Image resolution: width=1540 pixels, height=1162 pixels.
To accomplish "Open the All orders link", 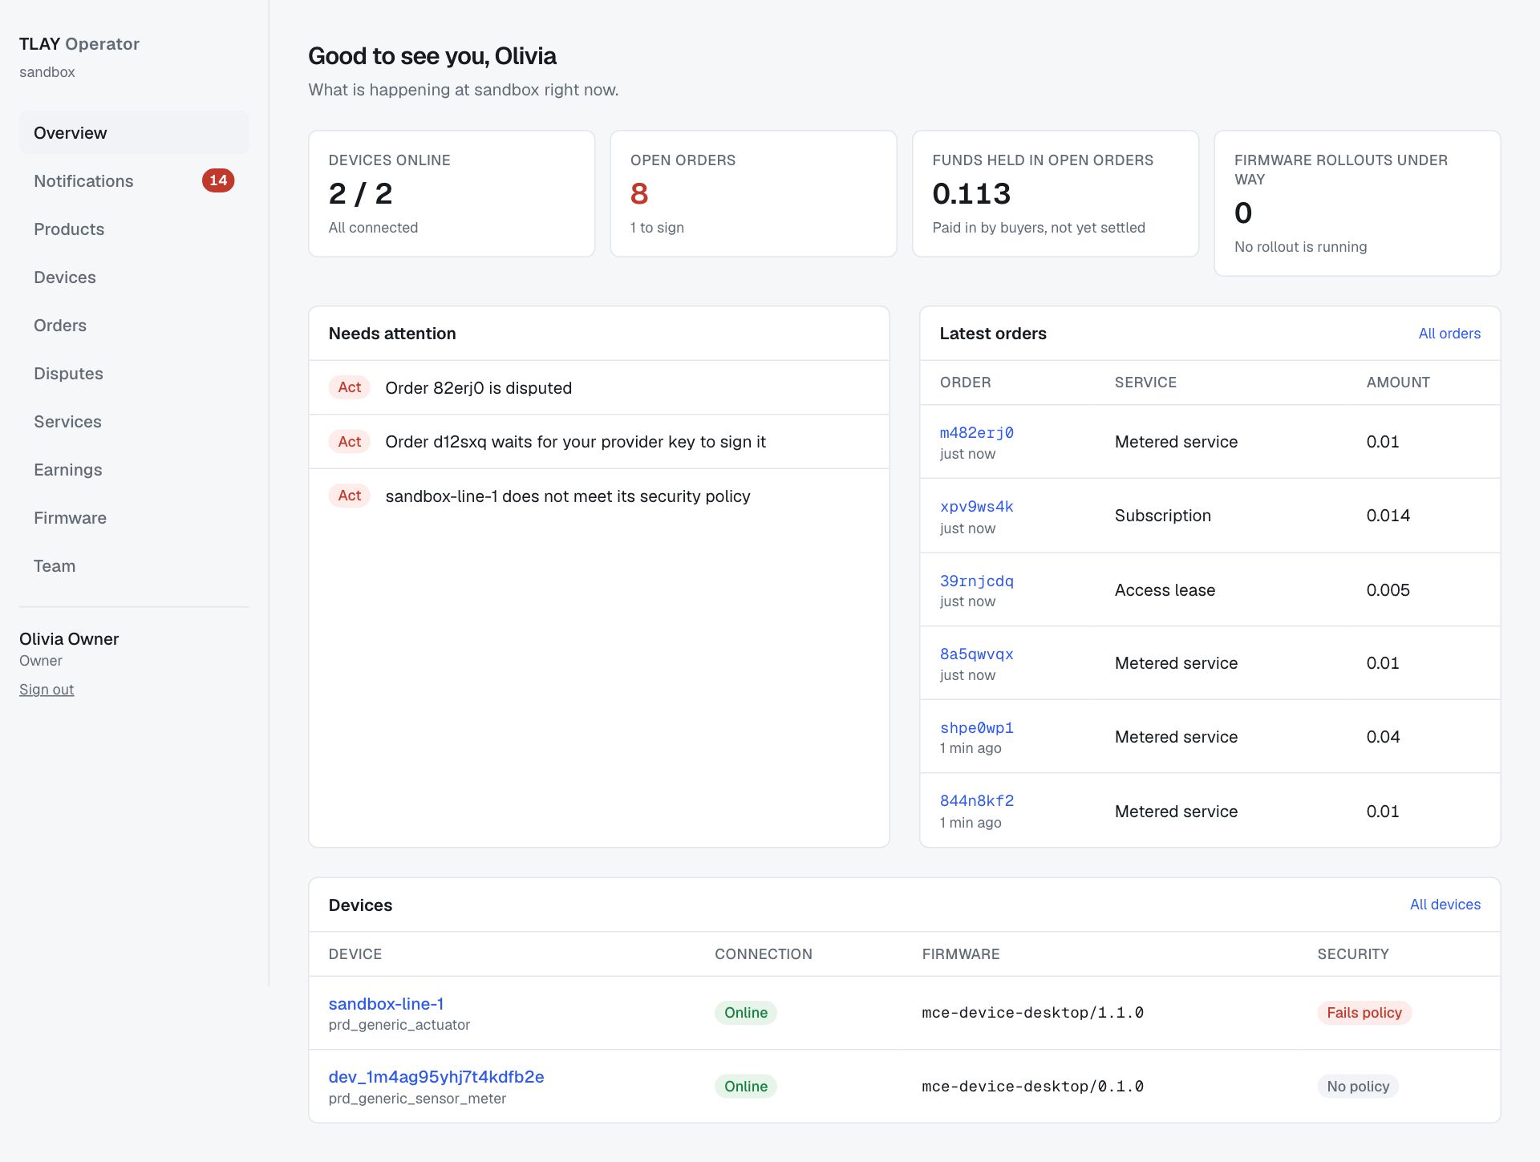I will [x=1449, y=334].
